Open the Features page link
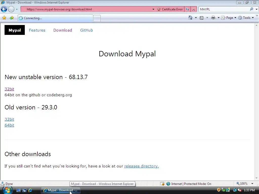Image resolution: width=259 pixels, height=194 pixels. coord(37,30)
